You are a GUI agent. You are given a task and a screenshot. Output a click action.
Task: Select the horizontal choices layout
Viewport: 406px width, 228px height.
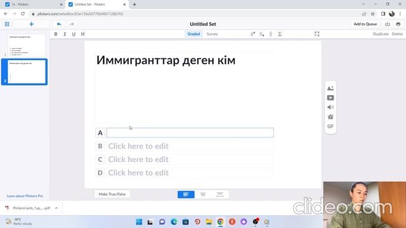[220, 194]
